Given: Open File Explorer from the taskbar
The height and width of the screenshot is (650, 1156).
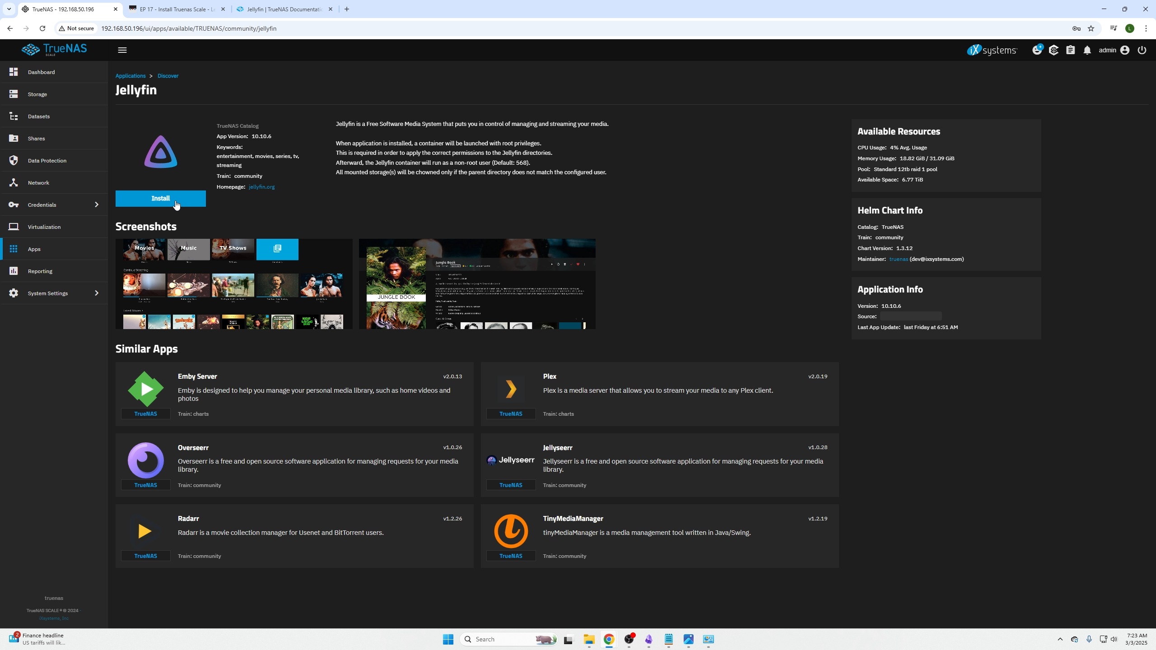Looking at the screenshot, I should 589,639.
